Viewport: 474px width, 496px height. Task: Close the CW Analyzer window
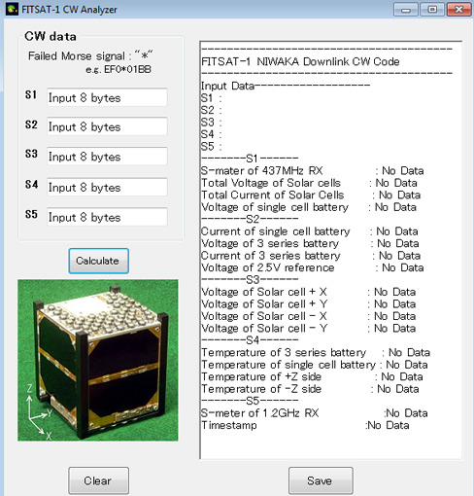458,10
